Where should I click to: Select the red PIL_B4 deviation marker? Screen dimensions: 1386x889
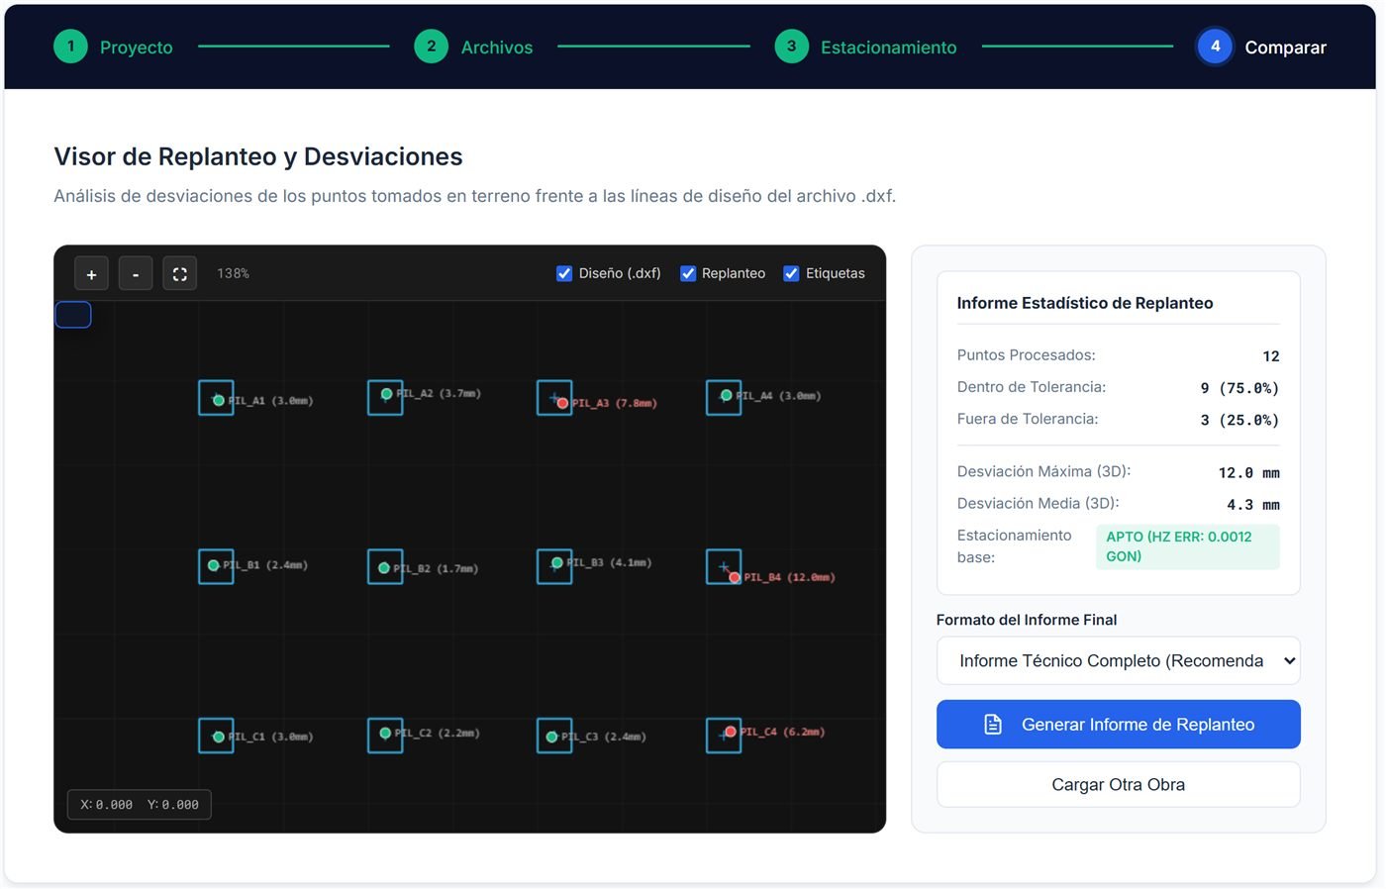coord(735,577)
